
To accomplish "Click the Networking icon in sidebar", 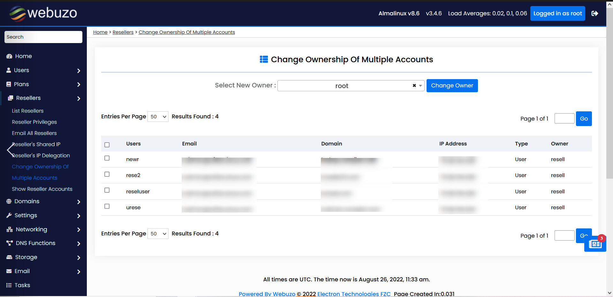I will point(10,229).
